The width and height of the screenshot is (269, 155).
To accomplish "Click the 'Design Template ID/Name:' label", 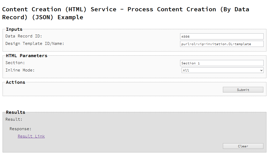I will tap(35, 44).
